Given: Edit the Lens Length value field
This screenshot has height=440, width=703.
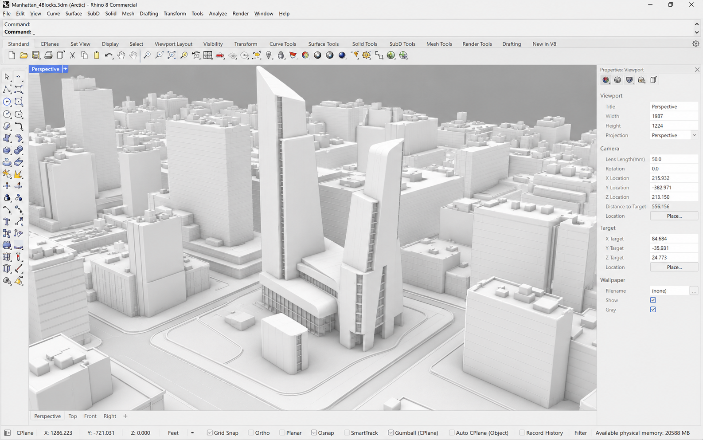Looking at the screenshot, I should (674, 159).
